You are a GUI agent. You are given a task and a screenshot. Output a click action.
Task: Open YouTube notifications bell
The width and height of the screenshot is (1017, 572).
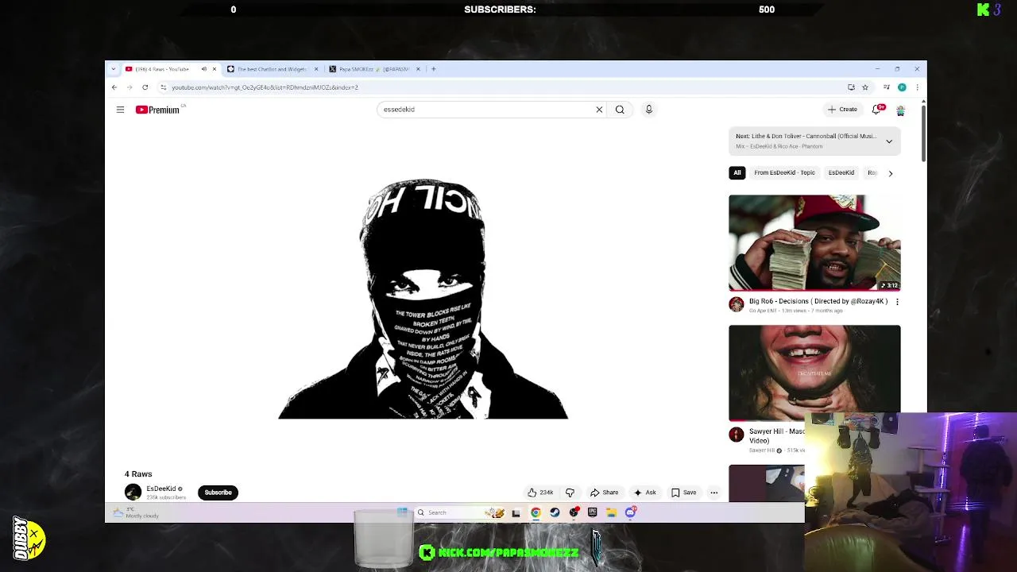pos(877,109)
